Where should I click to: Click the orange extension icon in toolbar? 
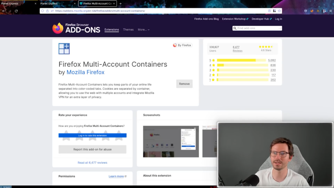tap(318, 11)
